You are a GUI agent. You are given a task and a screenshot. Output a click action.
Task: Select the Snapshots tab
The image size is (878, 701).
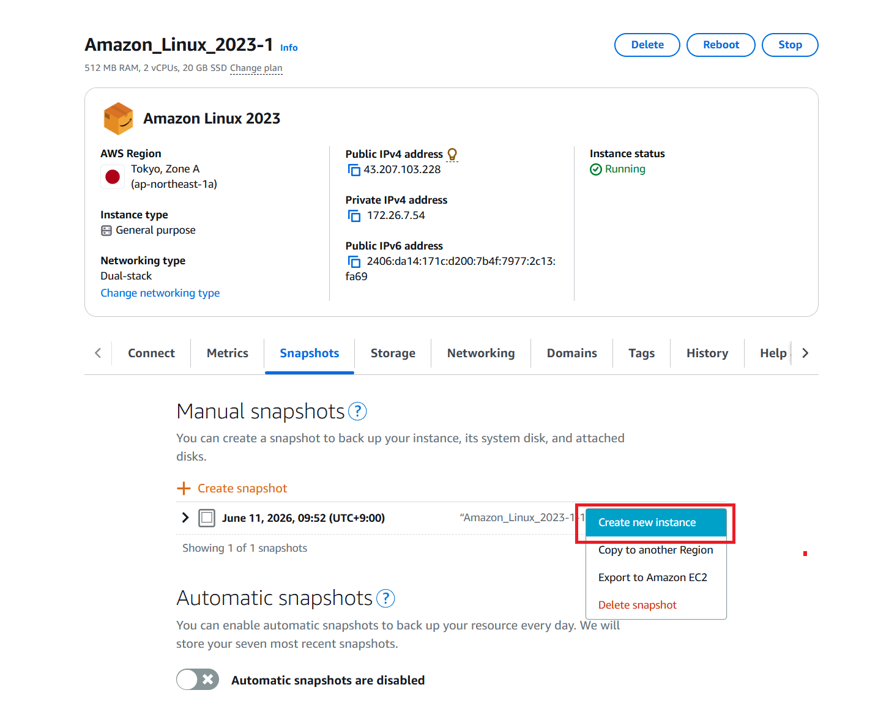[x=310, y=353]
